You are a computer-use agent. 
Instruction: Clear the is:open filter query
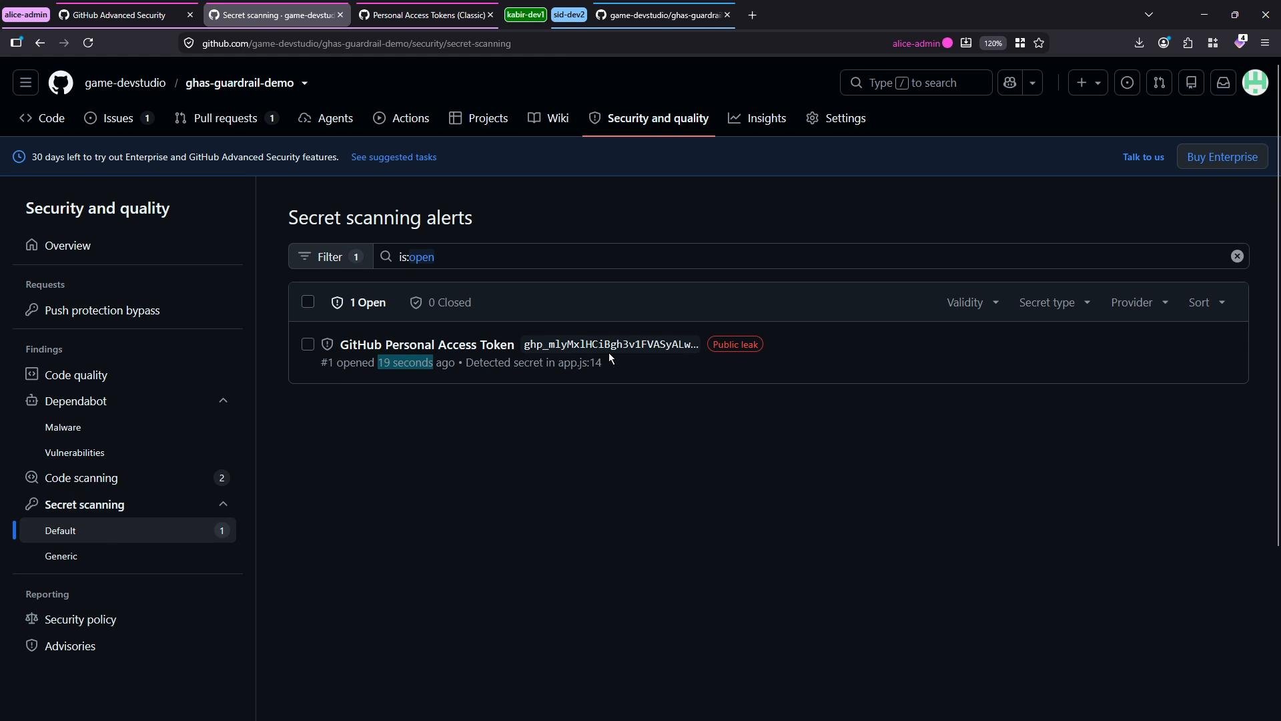click(1237, 256)
